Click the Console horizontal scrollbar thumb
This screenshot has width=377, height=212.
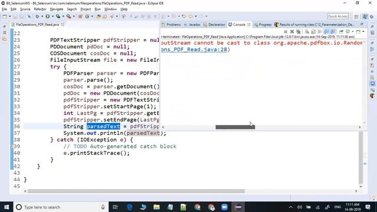click(235, 127)
